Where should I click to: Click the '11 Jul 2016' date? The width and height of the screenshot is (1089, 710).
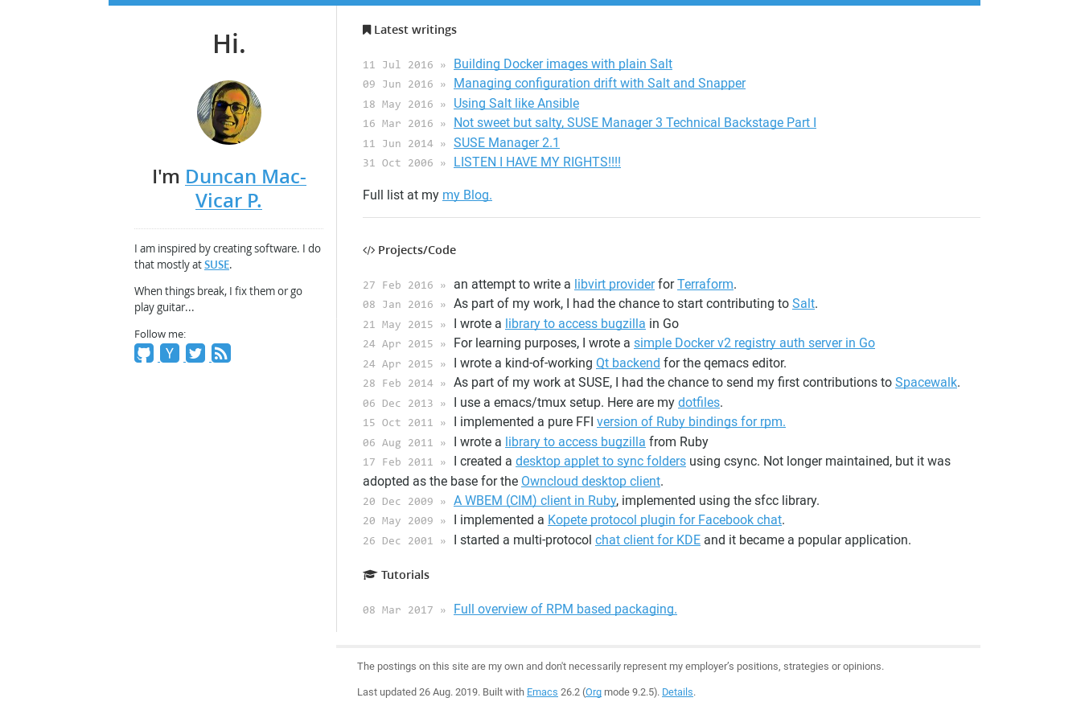(x=398, y=64)
